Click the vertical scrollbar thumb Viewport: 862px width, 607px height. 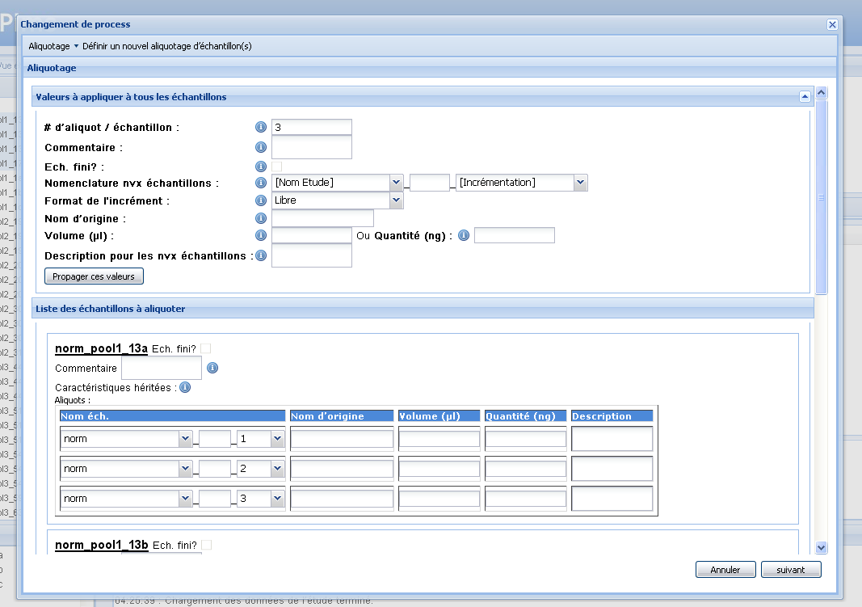click(822, 197)
